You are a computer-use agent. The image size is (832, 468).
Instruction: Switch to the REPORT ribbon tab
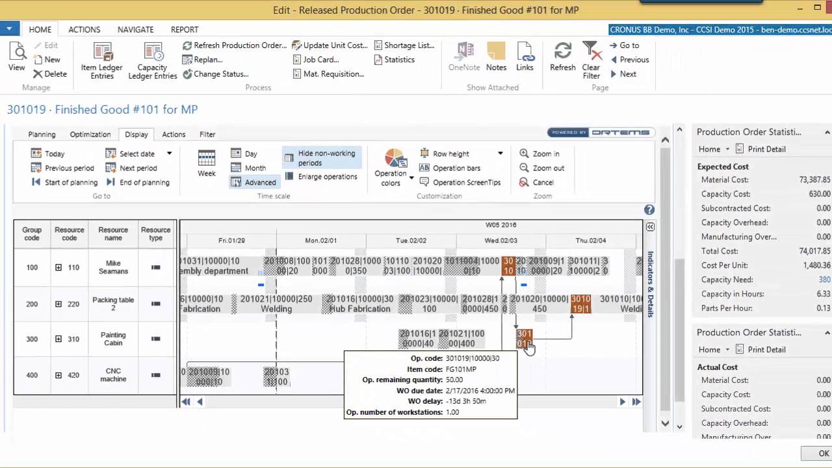pos(185,29)
